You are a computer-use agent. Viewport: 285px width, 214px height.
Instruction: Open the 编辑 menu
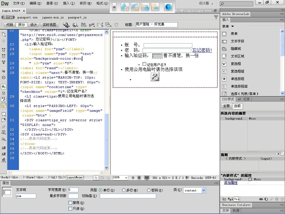[35, 3]
